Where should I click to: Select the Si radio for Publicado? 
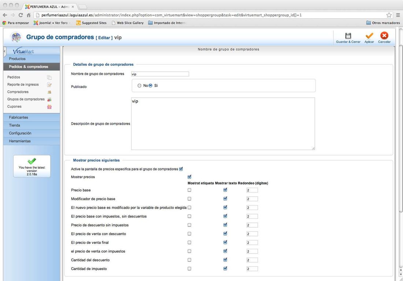pos(150,86)
